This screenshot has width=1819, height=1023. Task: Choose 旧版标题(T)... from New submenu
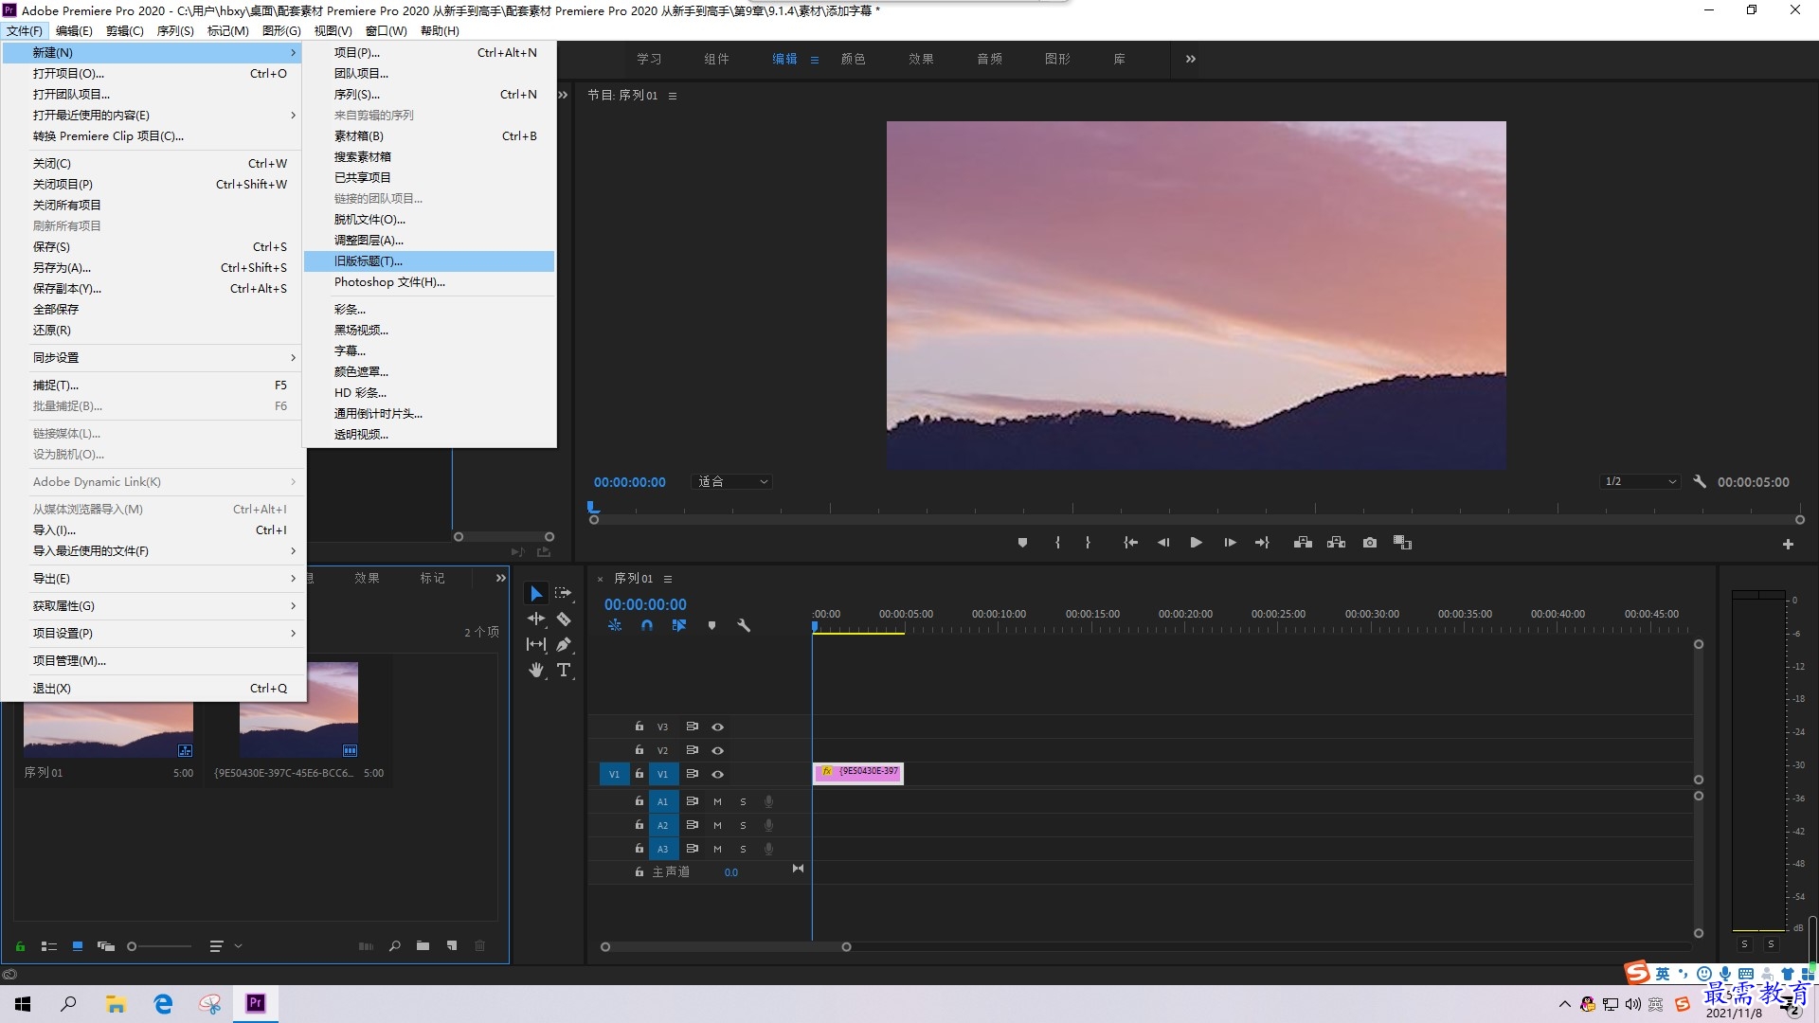tap(429, 261)
